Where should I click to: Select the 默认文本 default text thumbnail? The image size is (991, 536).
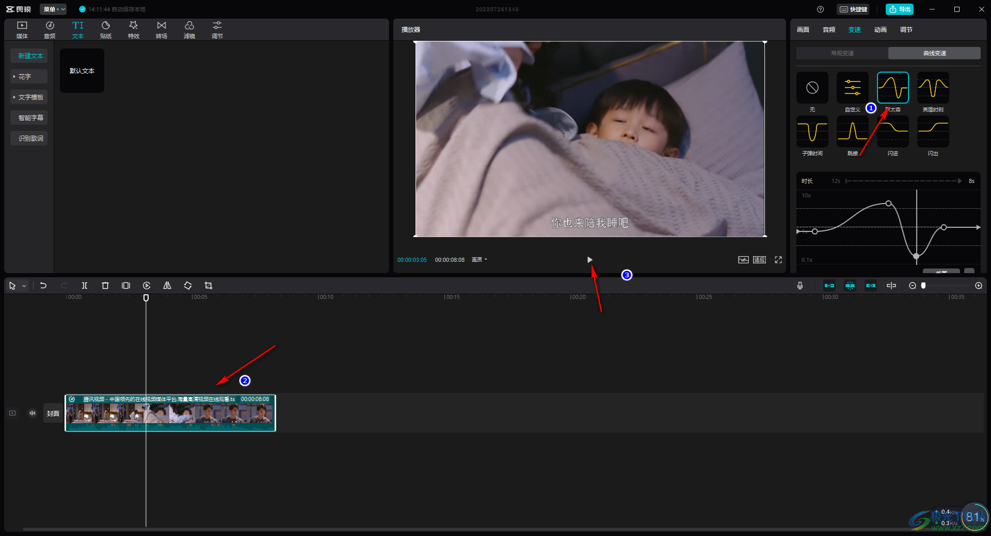[82, 71]
